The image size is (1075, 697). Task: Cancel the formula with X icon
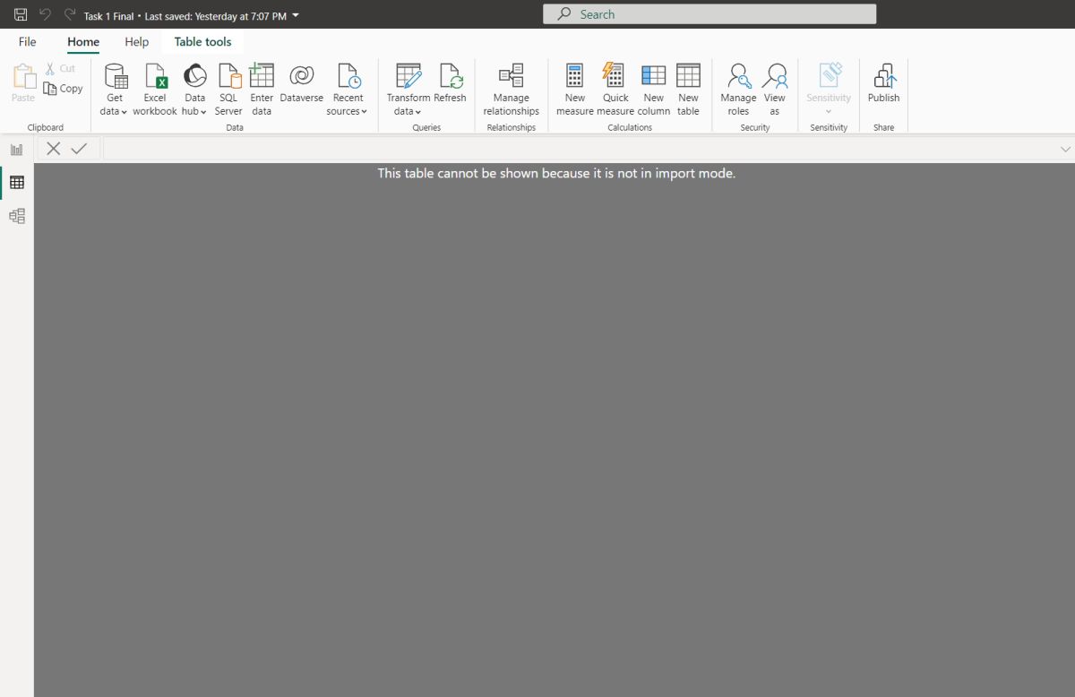point(54,149)
